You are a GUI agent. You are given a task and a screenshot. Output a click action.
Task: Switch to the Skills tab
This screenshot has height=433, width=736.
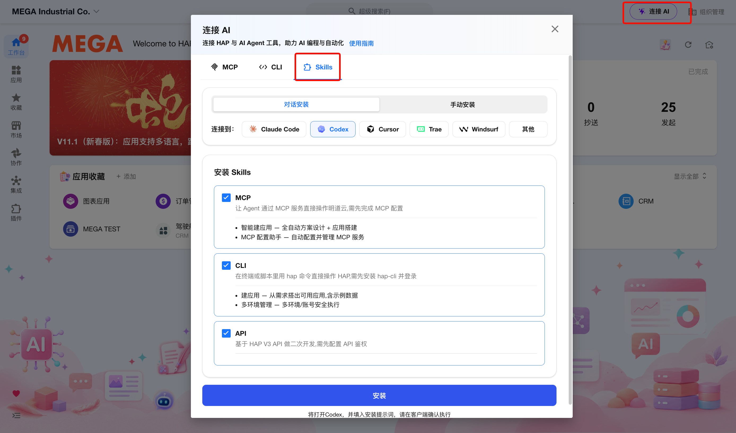[x=318, y=67]
